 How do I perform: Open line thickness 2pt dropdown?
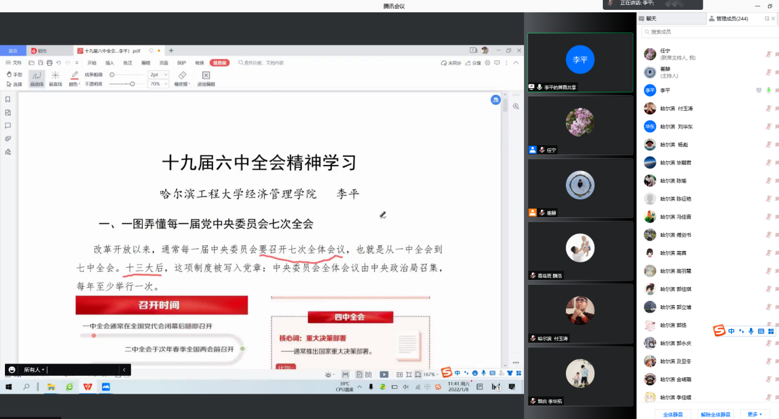158,74
